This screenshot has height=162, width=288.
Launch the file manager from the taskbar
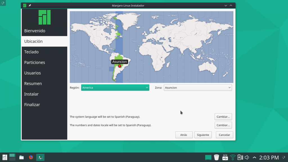coord(21,157)
